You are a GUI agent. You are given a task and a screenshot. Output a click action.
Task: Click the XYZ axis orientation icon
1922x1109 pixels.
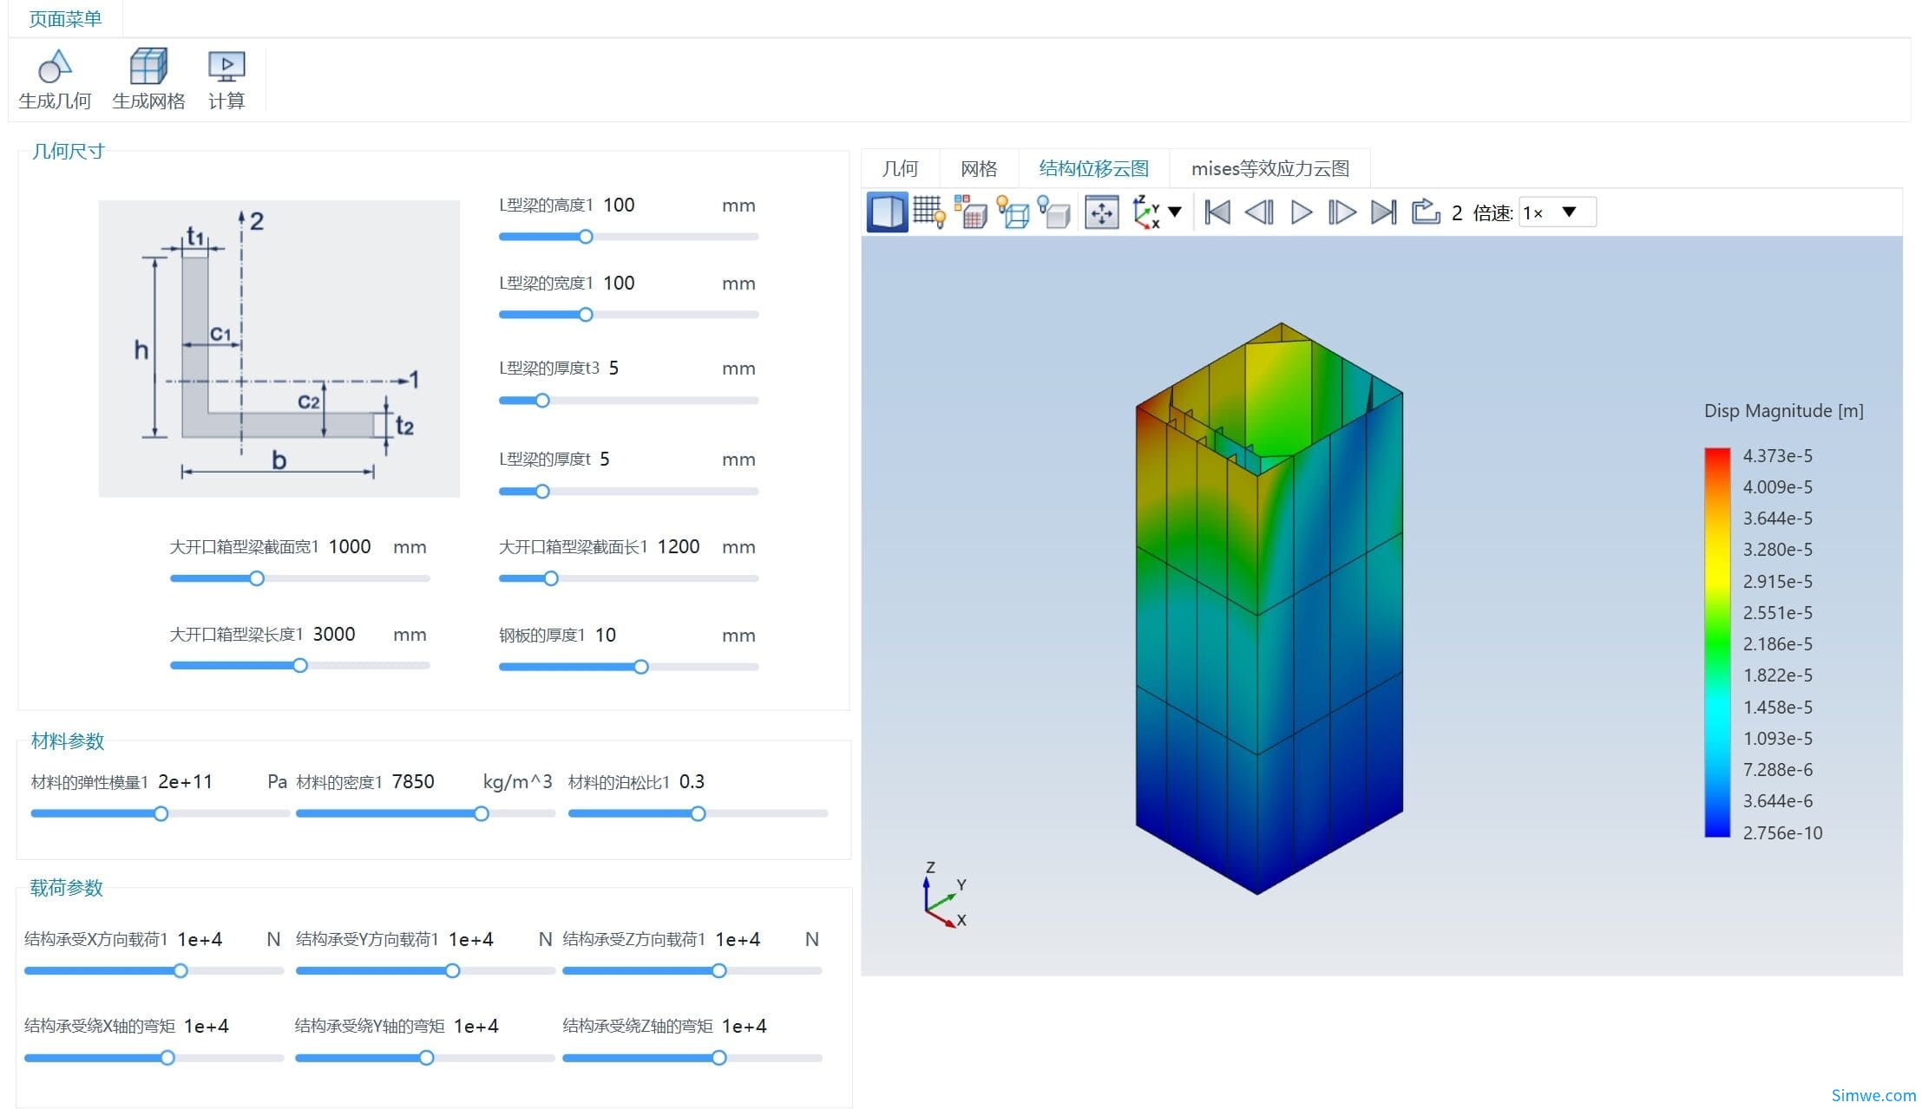tap(1146, 212)
